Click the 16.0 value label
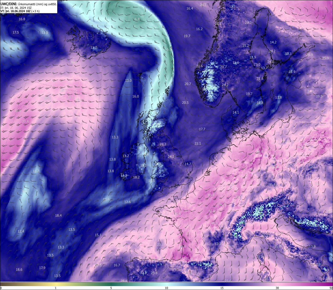The image size is (333, 290). pos(136,96)
